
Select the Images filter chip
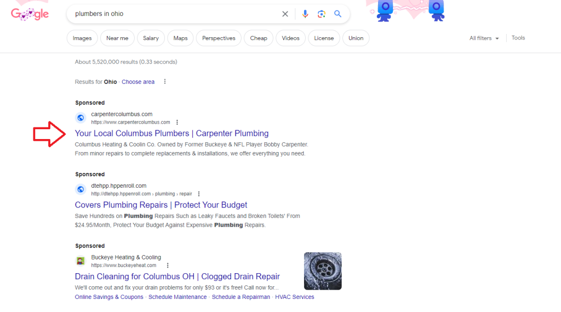[x=82, y=38]
